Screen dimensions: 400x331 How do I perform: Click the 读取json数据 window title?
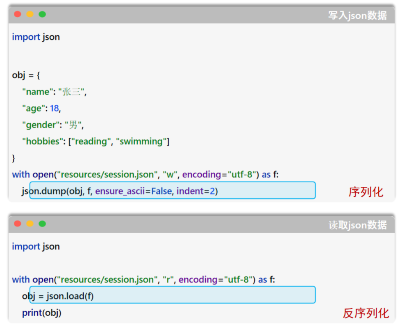click(x=357, y=225)
